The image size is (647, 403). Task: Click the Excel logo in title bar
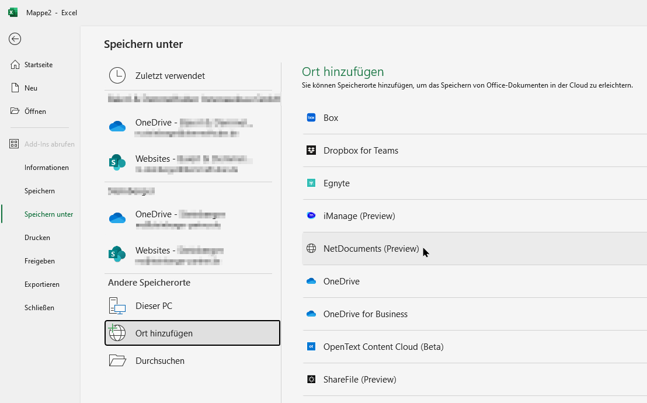[13, 12]
